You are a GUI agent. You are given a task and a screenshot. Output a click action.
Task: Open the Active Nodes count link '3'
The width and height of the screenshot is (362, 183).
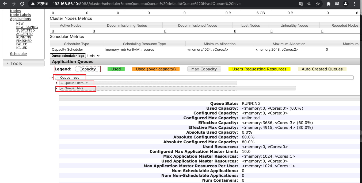(x=53, y=31)
